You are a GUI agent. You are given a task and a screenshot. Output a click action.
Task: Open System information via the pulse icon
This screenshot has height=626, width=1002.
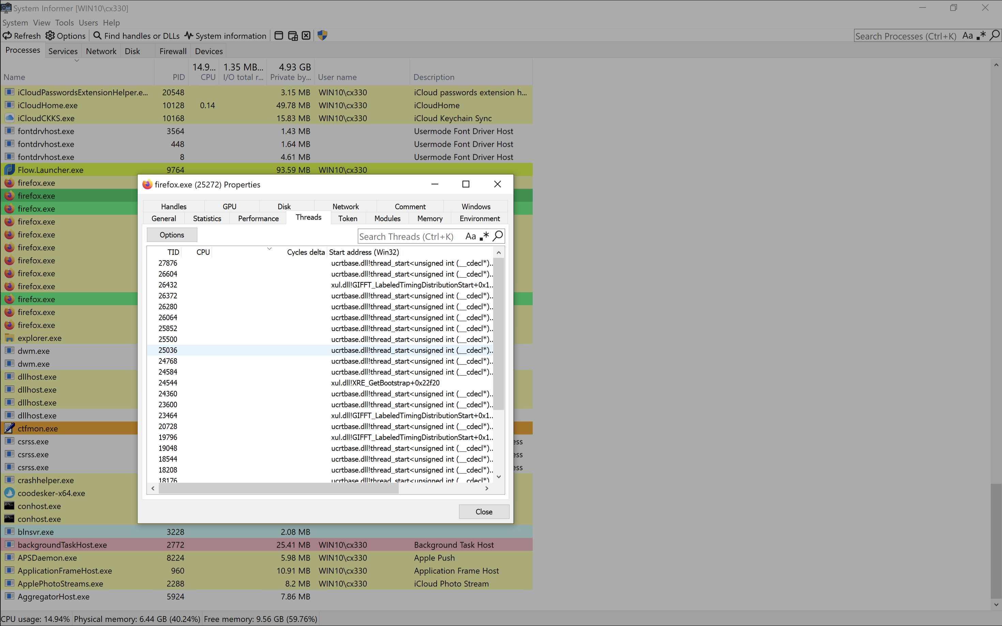189,36
